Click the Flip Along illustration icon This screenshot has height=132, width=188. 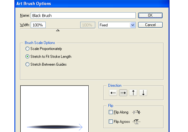click(x=136, y=112)
